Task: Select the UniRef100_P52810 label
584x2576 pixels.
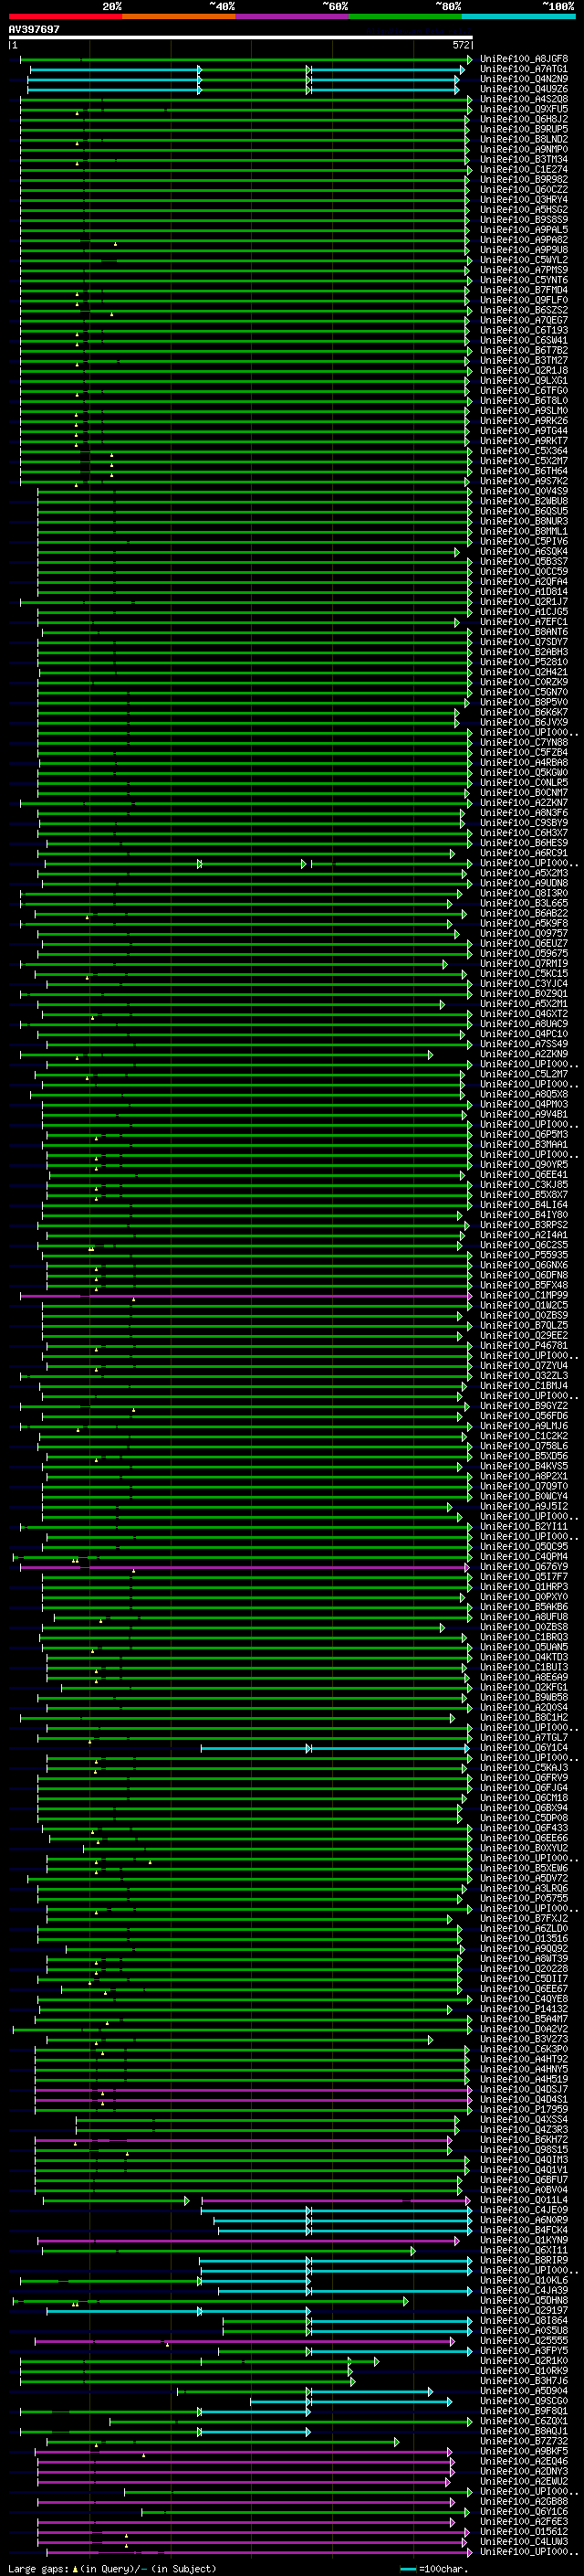Action: point(524,662)
